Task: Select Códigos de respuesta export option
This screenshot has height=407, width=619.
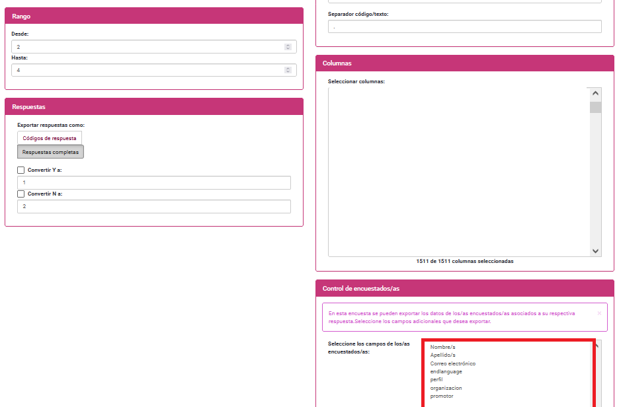Action: pos(50,138)
